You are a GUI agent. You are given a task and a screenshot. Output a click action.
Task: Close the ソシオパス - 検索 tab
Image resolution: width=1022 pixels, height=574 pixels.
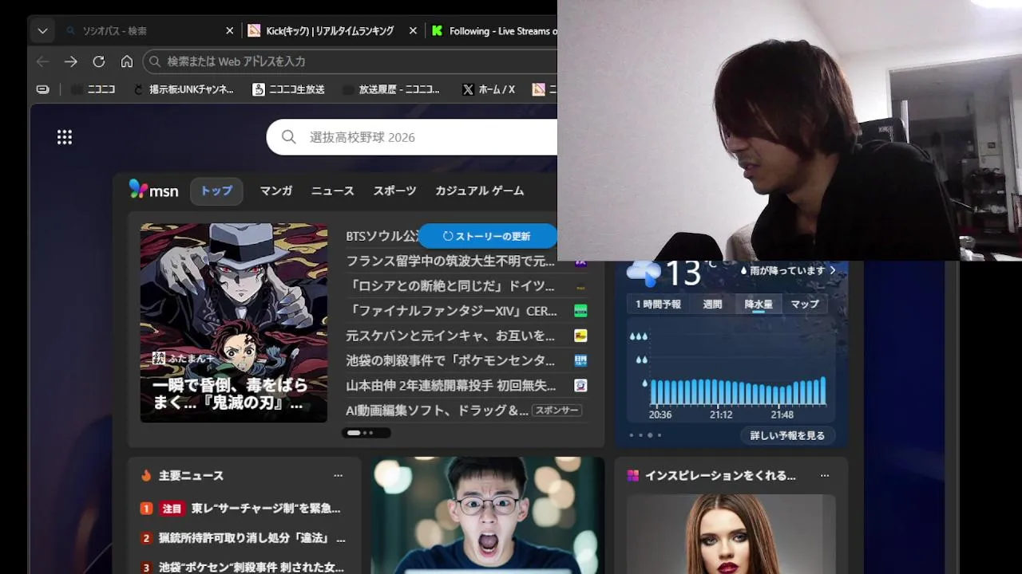click(230, 31)
